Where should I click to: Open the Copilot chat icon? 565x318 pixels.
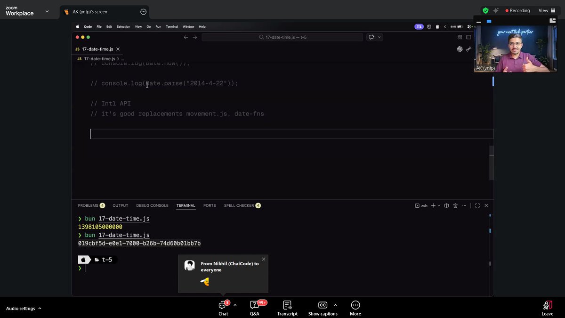(371, 37)
